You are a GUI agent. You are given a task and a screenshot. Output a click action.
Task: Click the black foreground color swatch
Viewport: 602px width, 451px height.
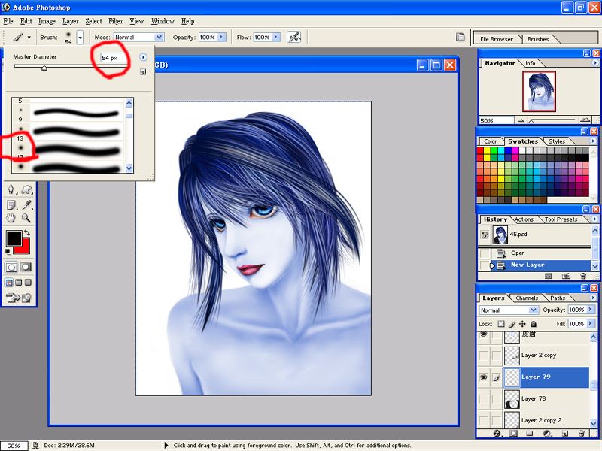point(13,238)
